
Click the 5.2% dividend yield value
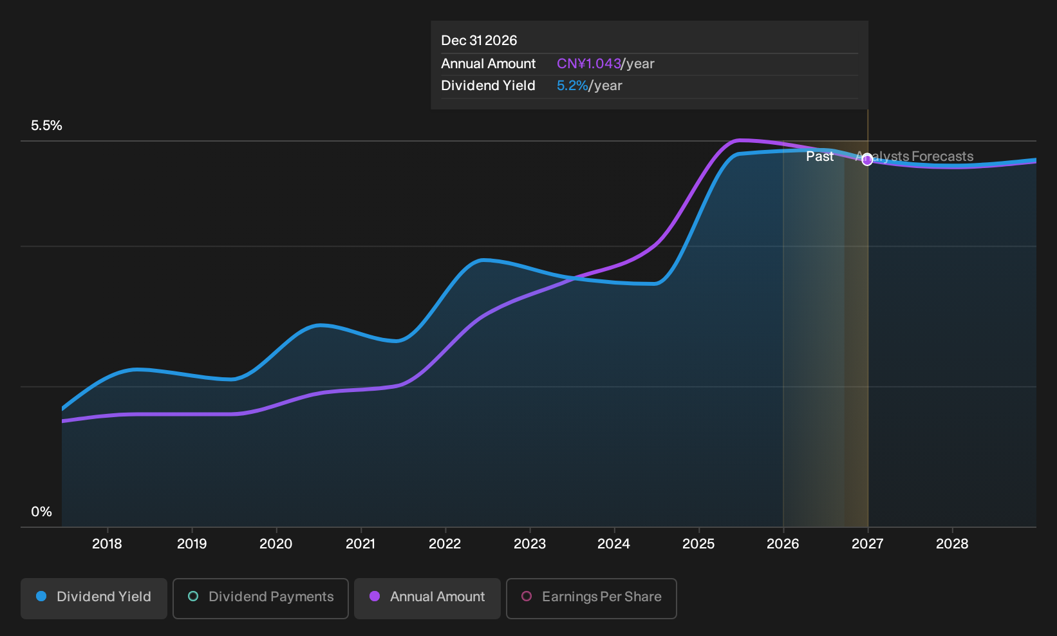point(572,86)
